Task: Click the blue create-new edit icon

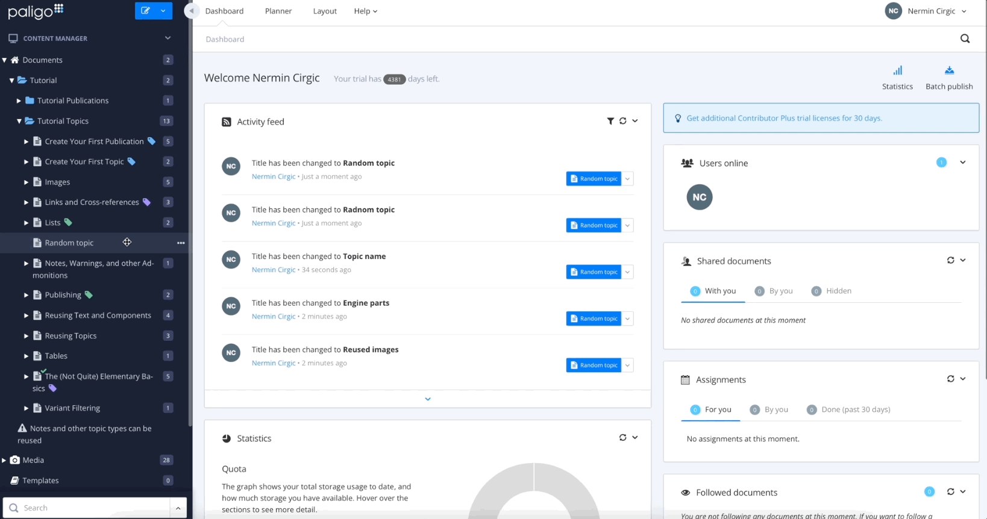Action: coord(145,11)
